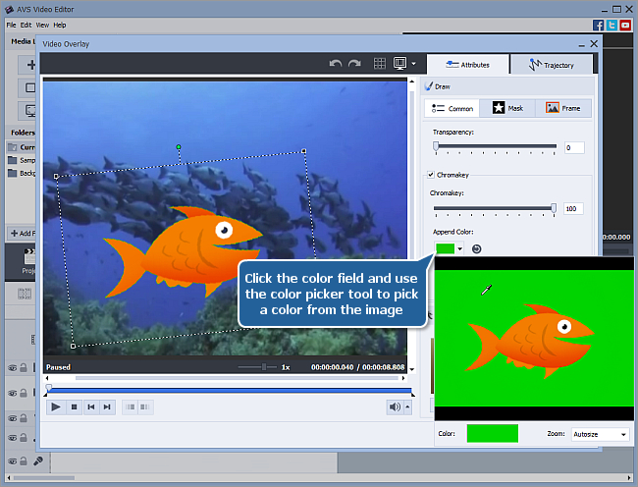Click the Transparency slider handle
The image size is (638, 487).
(x=436, y=147)
